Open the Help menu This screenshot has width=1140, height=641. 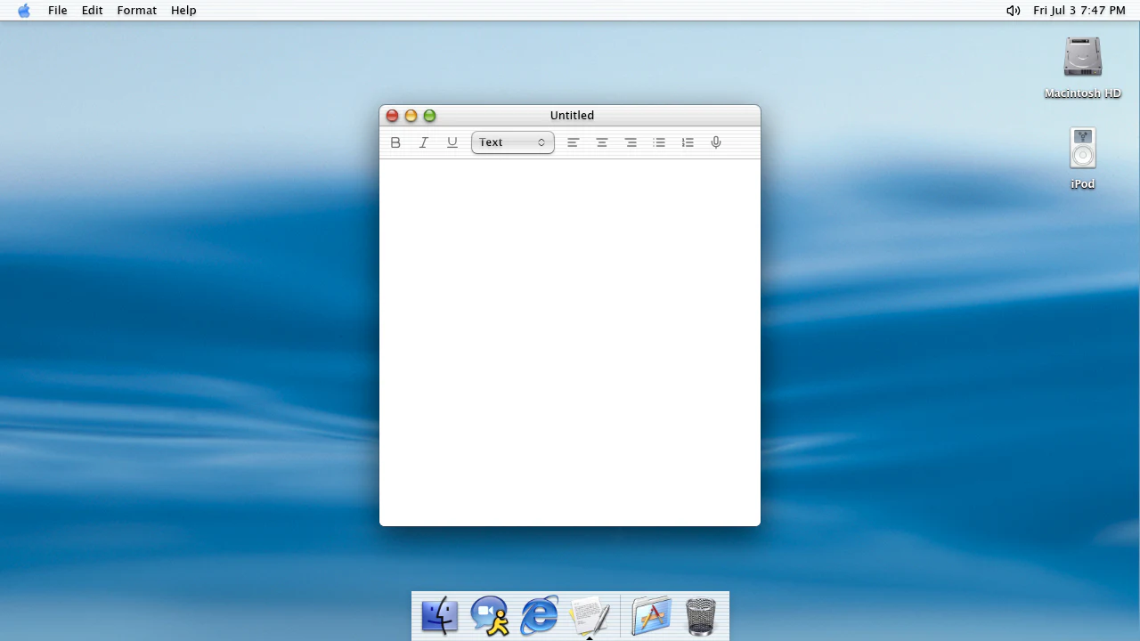point(183,11)
